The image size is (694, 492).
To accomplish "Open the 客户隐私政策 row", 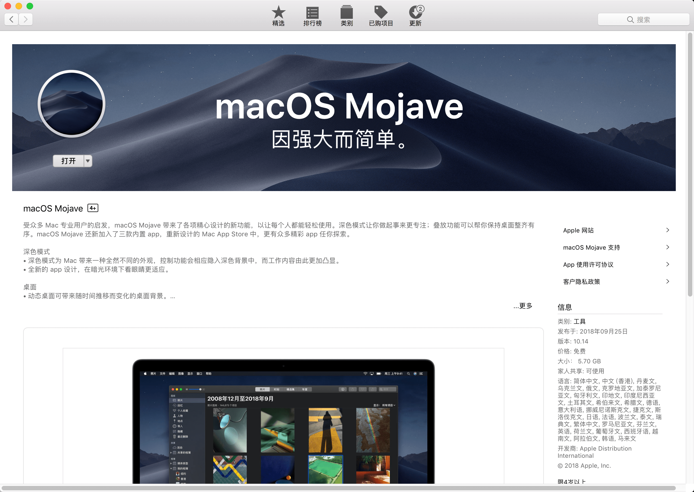I will (581, 281).
